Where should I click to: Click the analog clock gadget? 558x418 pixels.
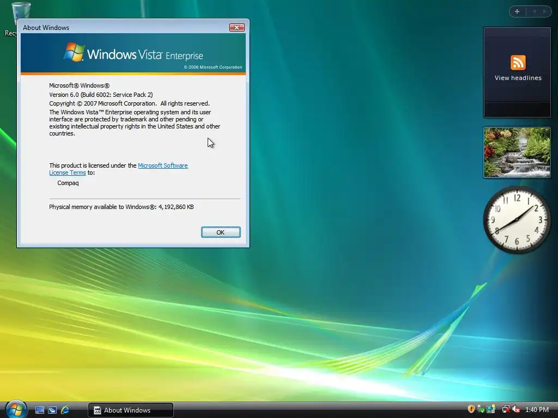click(x=517, y=220)
